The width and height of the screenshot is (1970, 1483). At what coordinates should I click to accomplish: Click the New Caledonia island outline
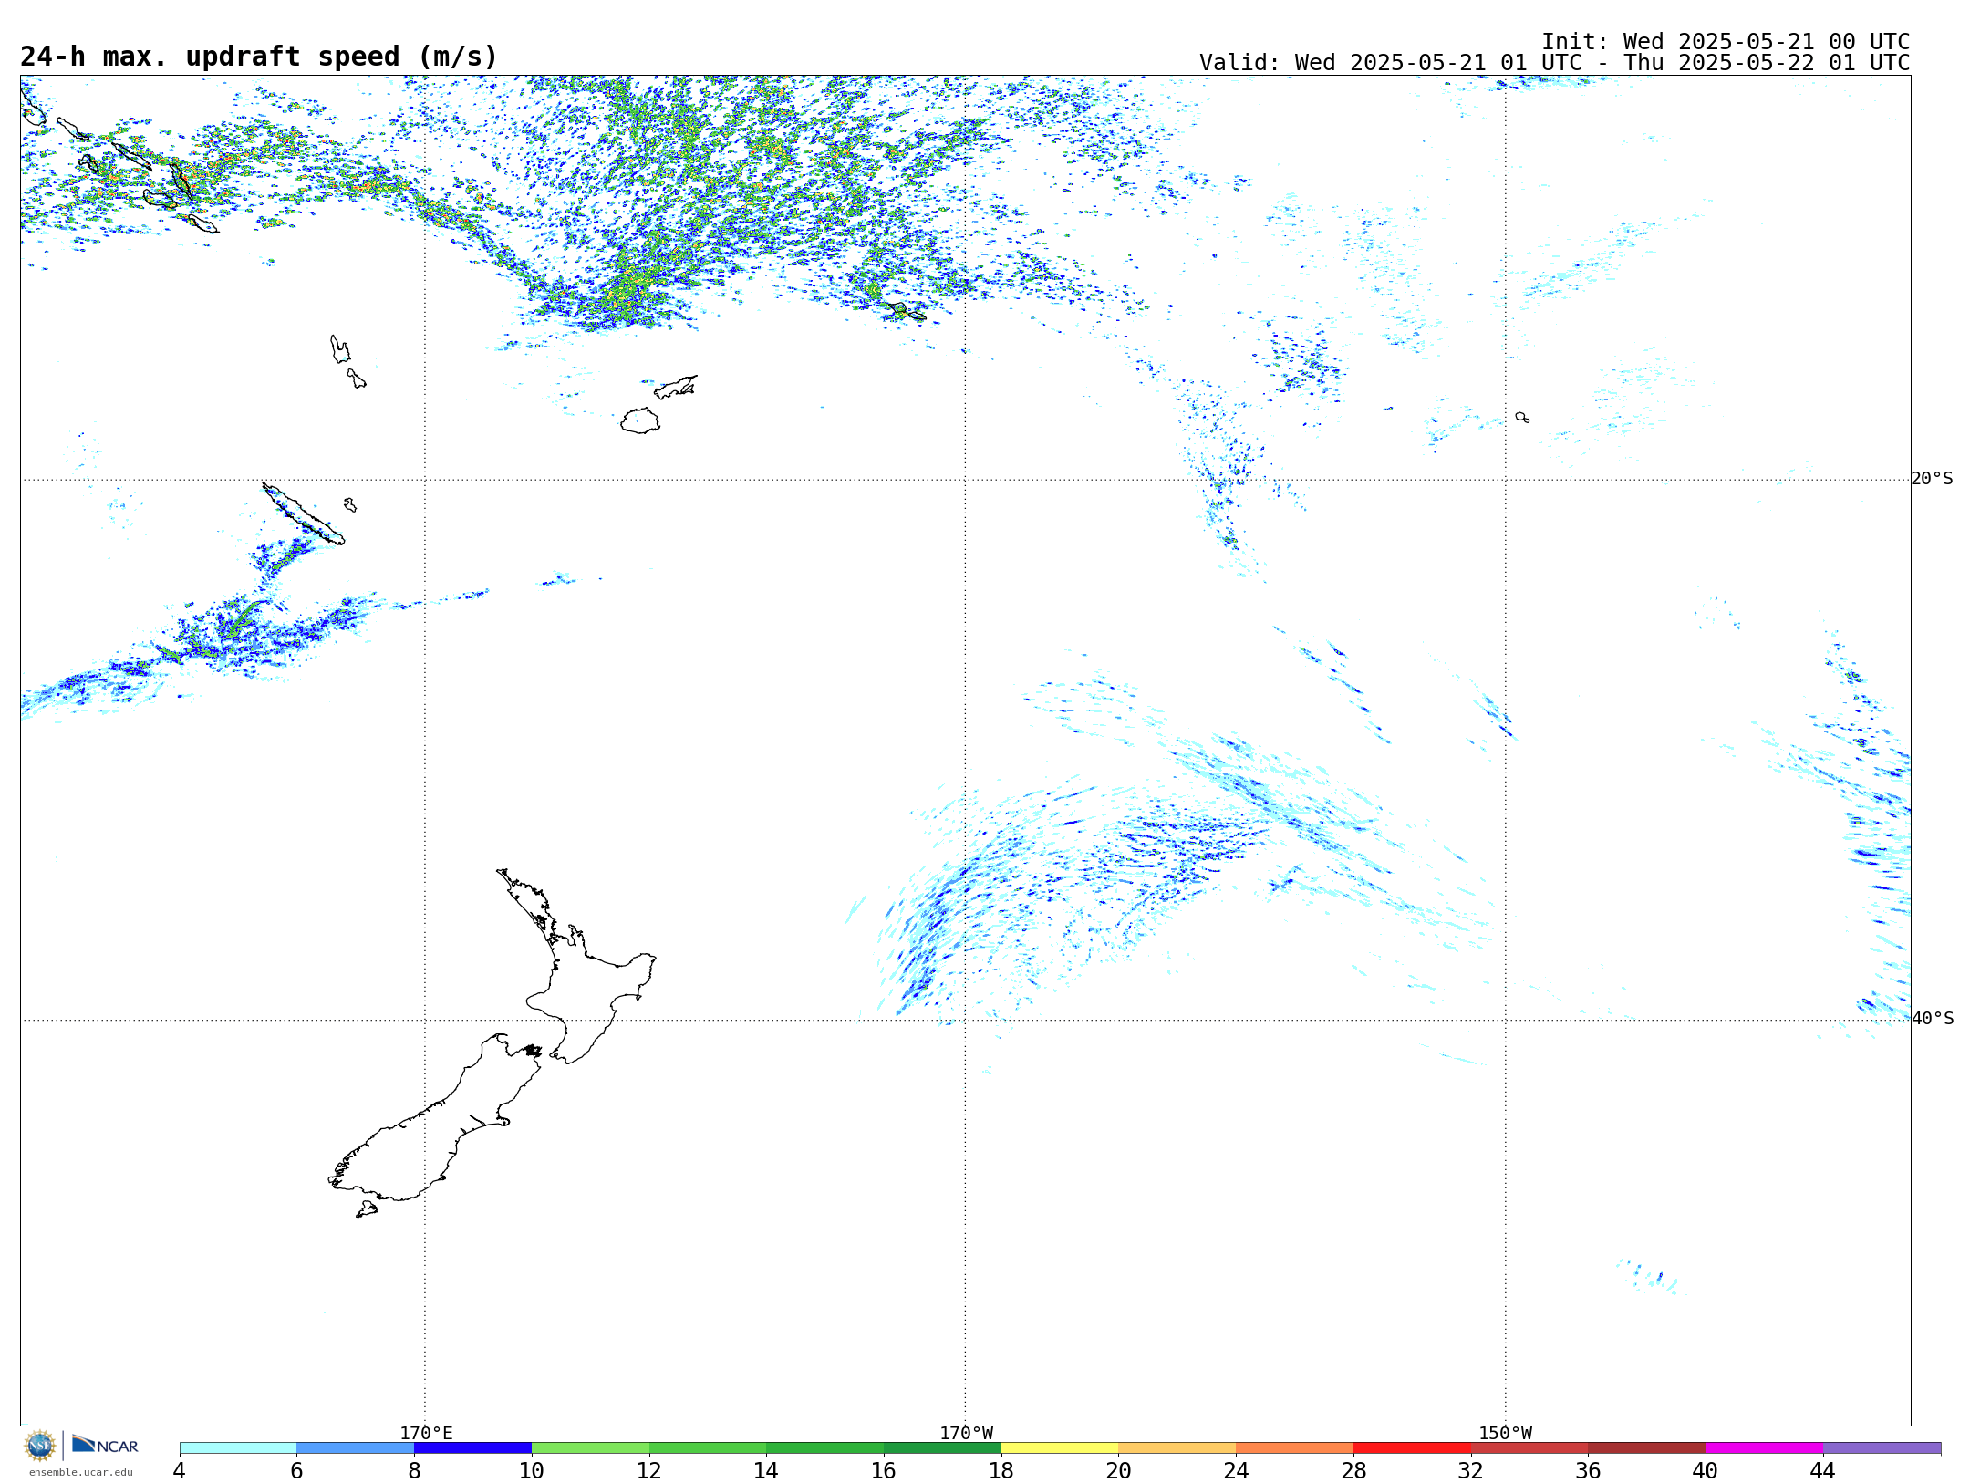(x=304, y=515)
